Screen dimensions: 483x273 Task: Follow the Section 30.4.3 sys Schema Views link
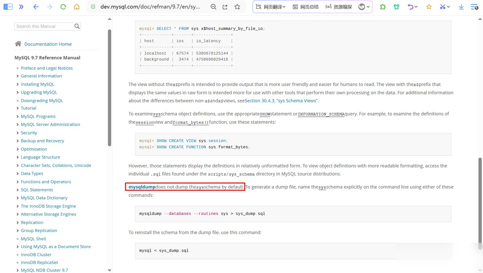tap(281, 101)
